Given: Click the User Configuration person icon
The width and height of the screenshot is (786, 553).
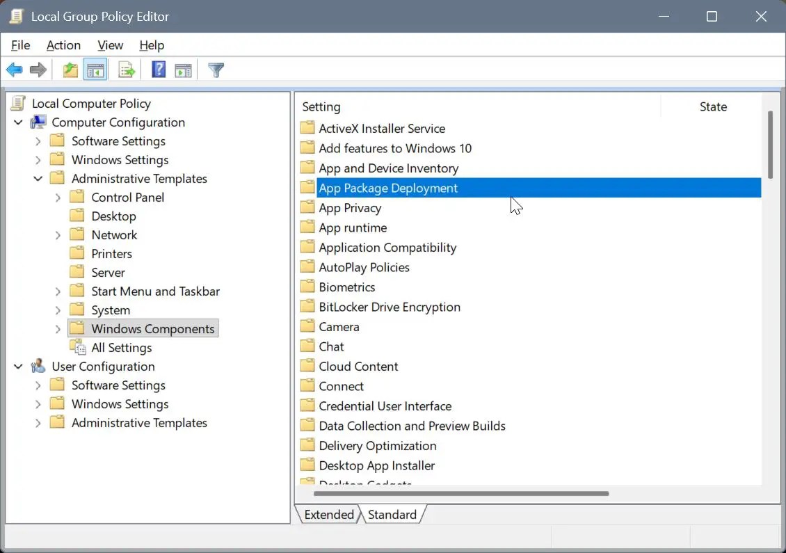Looking at the screenshot, I should [38, 366].
